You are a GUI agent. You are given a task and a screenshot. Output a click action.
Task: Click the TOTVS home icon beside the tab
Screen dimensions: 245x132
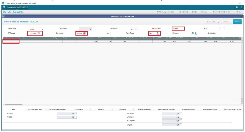tap(4, 7)
